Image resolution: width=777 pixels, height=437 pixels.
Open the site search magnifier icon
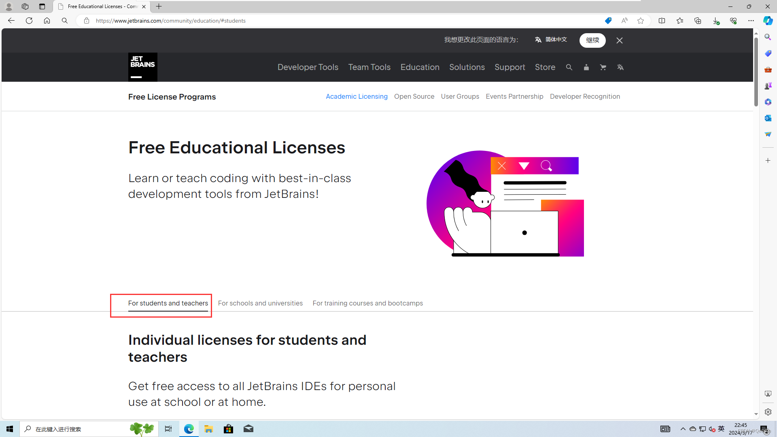[x=569, y=68]
